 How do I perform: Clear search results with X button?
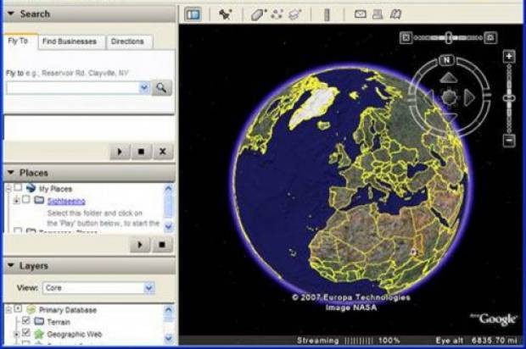pyautogui.click(x=163, y=152)
